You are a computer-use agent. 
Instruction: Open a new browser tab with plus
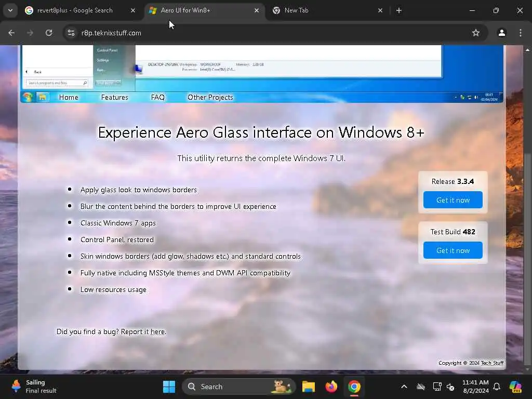point(399,10)
